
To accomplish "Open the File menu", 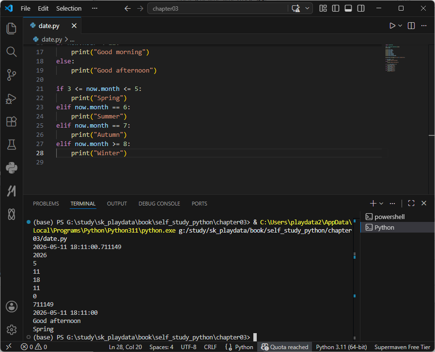I will tap(25, 9).
